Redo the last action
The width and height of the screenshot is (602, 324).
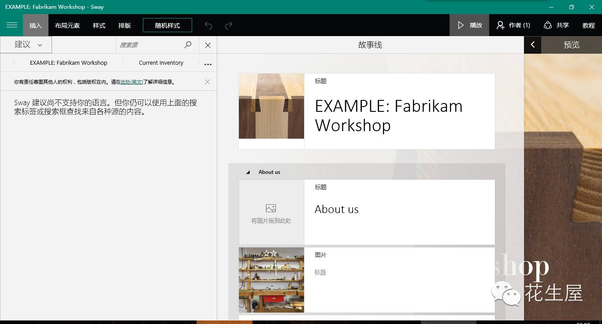click(x=229, y=26)
